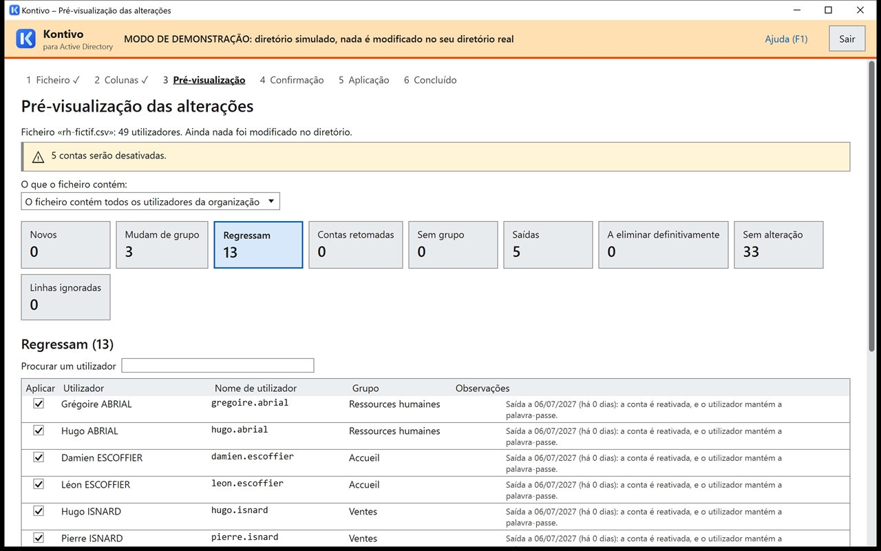Image resolution: width=881 pixels, height=551 pixels.
Task: Click the 'Procurar um utilizador' search field
Action: 217,366
